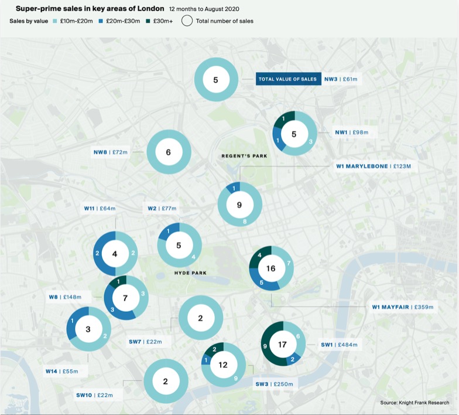The height and width of the screenshot is (415, 459).
Task: Click the SW1 | £484m label
Action: 338,345
